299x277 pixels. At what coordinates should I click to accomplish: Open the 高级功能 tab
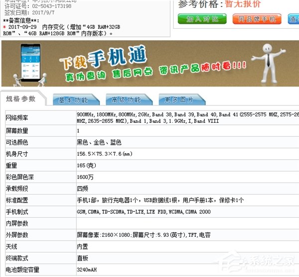click(129, 99)
